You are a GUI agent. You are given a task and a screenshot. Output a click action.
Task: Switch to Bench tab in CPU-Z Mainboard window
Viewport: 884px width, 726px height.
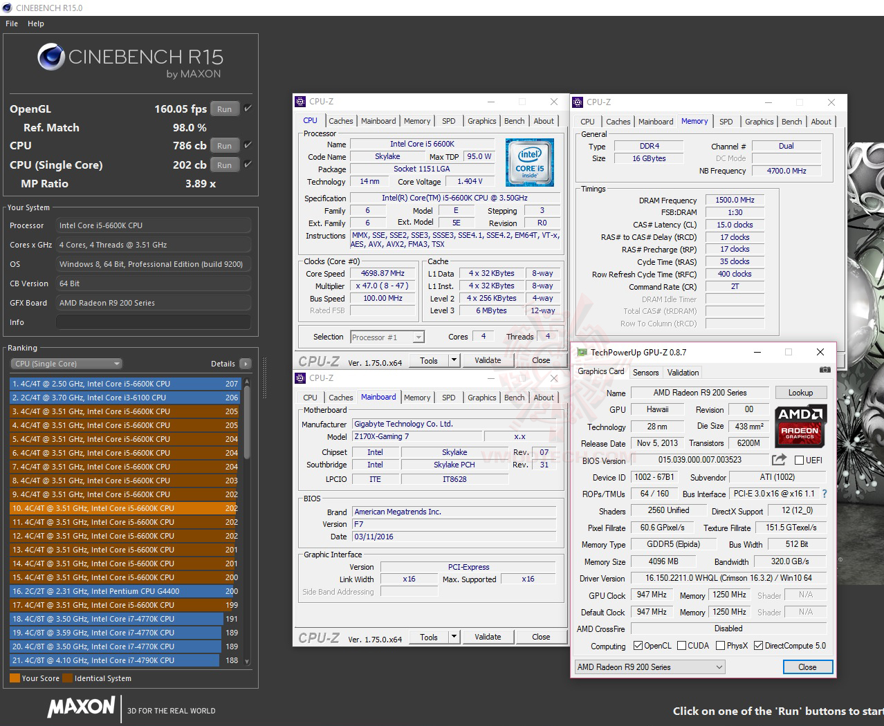coord(514,398)
